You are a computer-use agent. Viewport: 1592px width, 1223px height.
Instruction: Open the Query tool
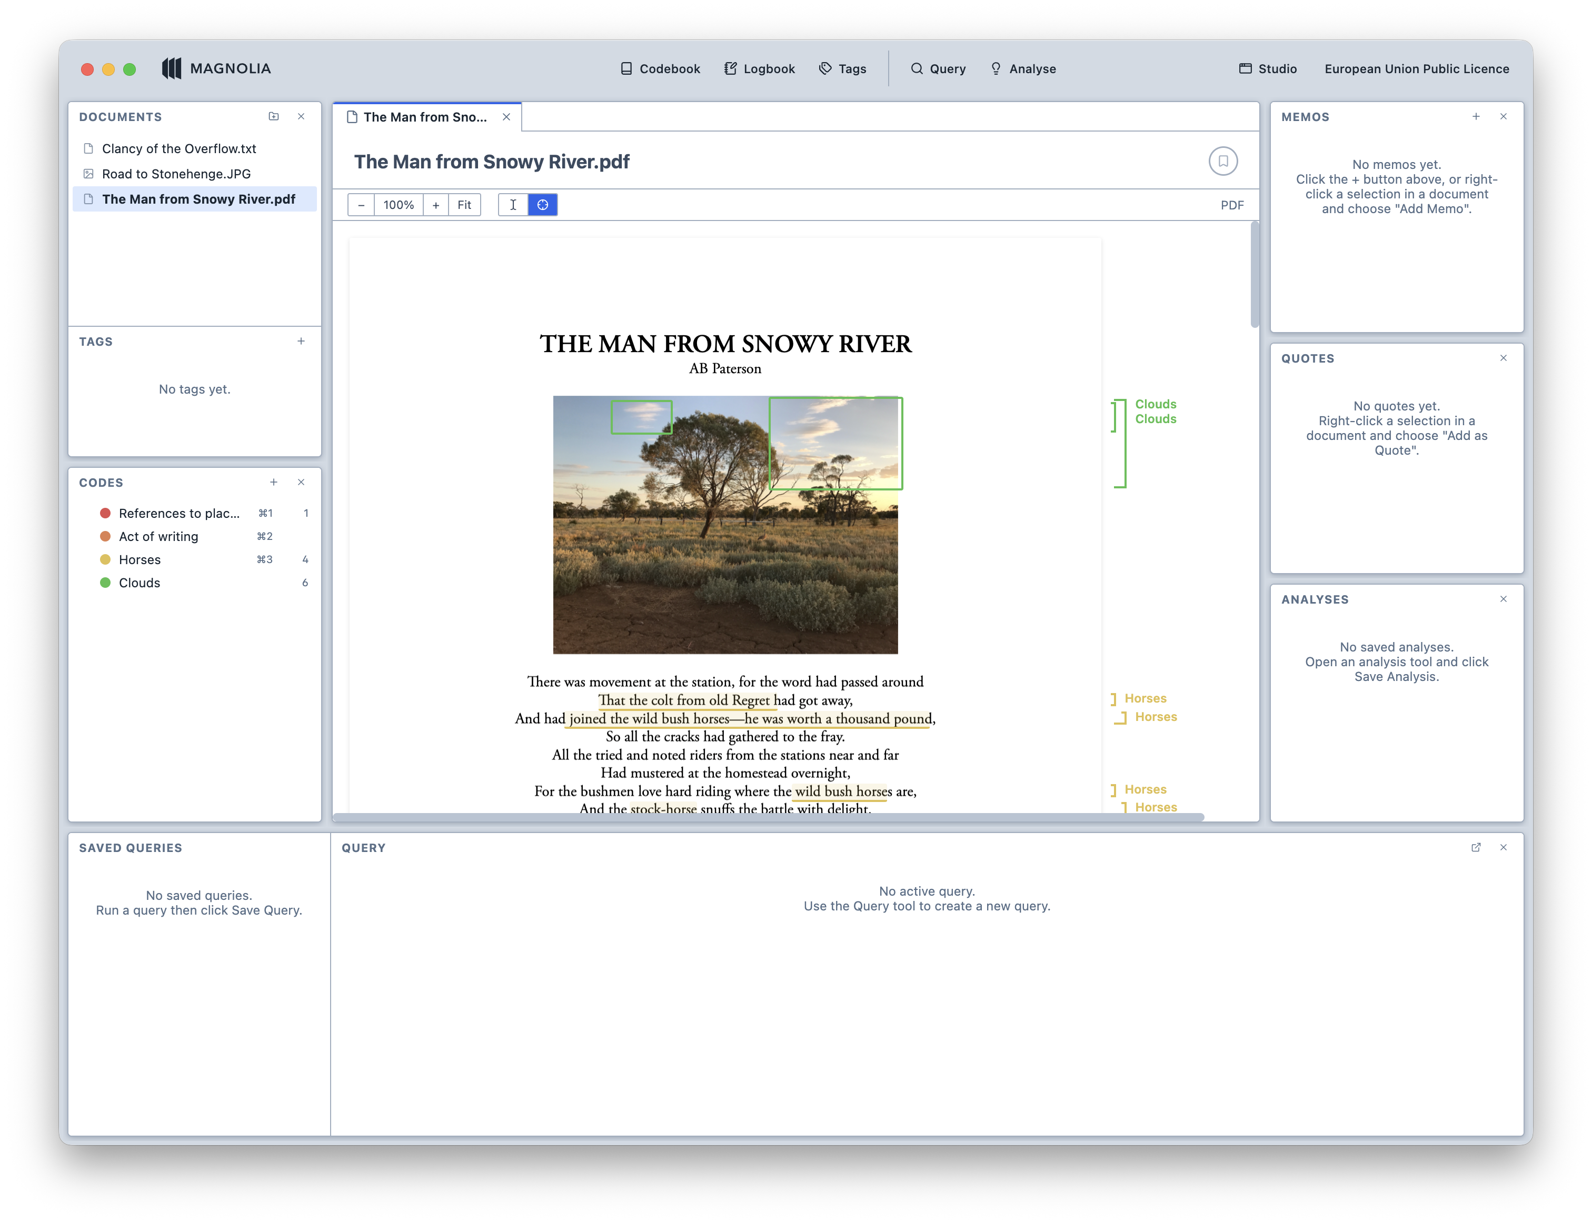pos(938,68)
